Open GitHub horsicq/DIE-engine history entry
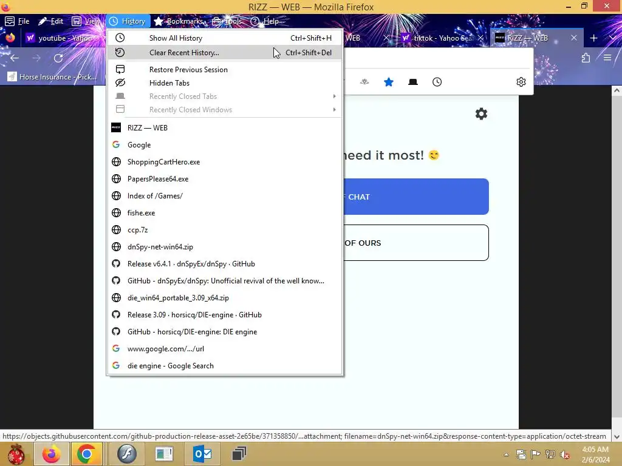This screenshot has height=466, width=622. tap(225, 332)
